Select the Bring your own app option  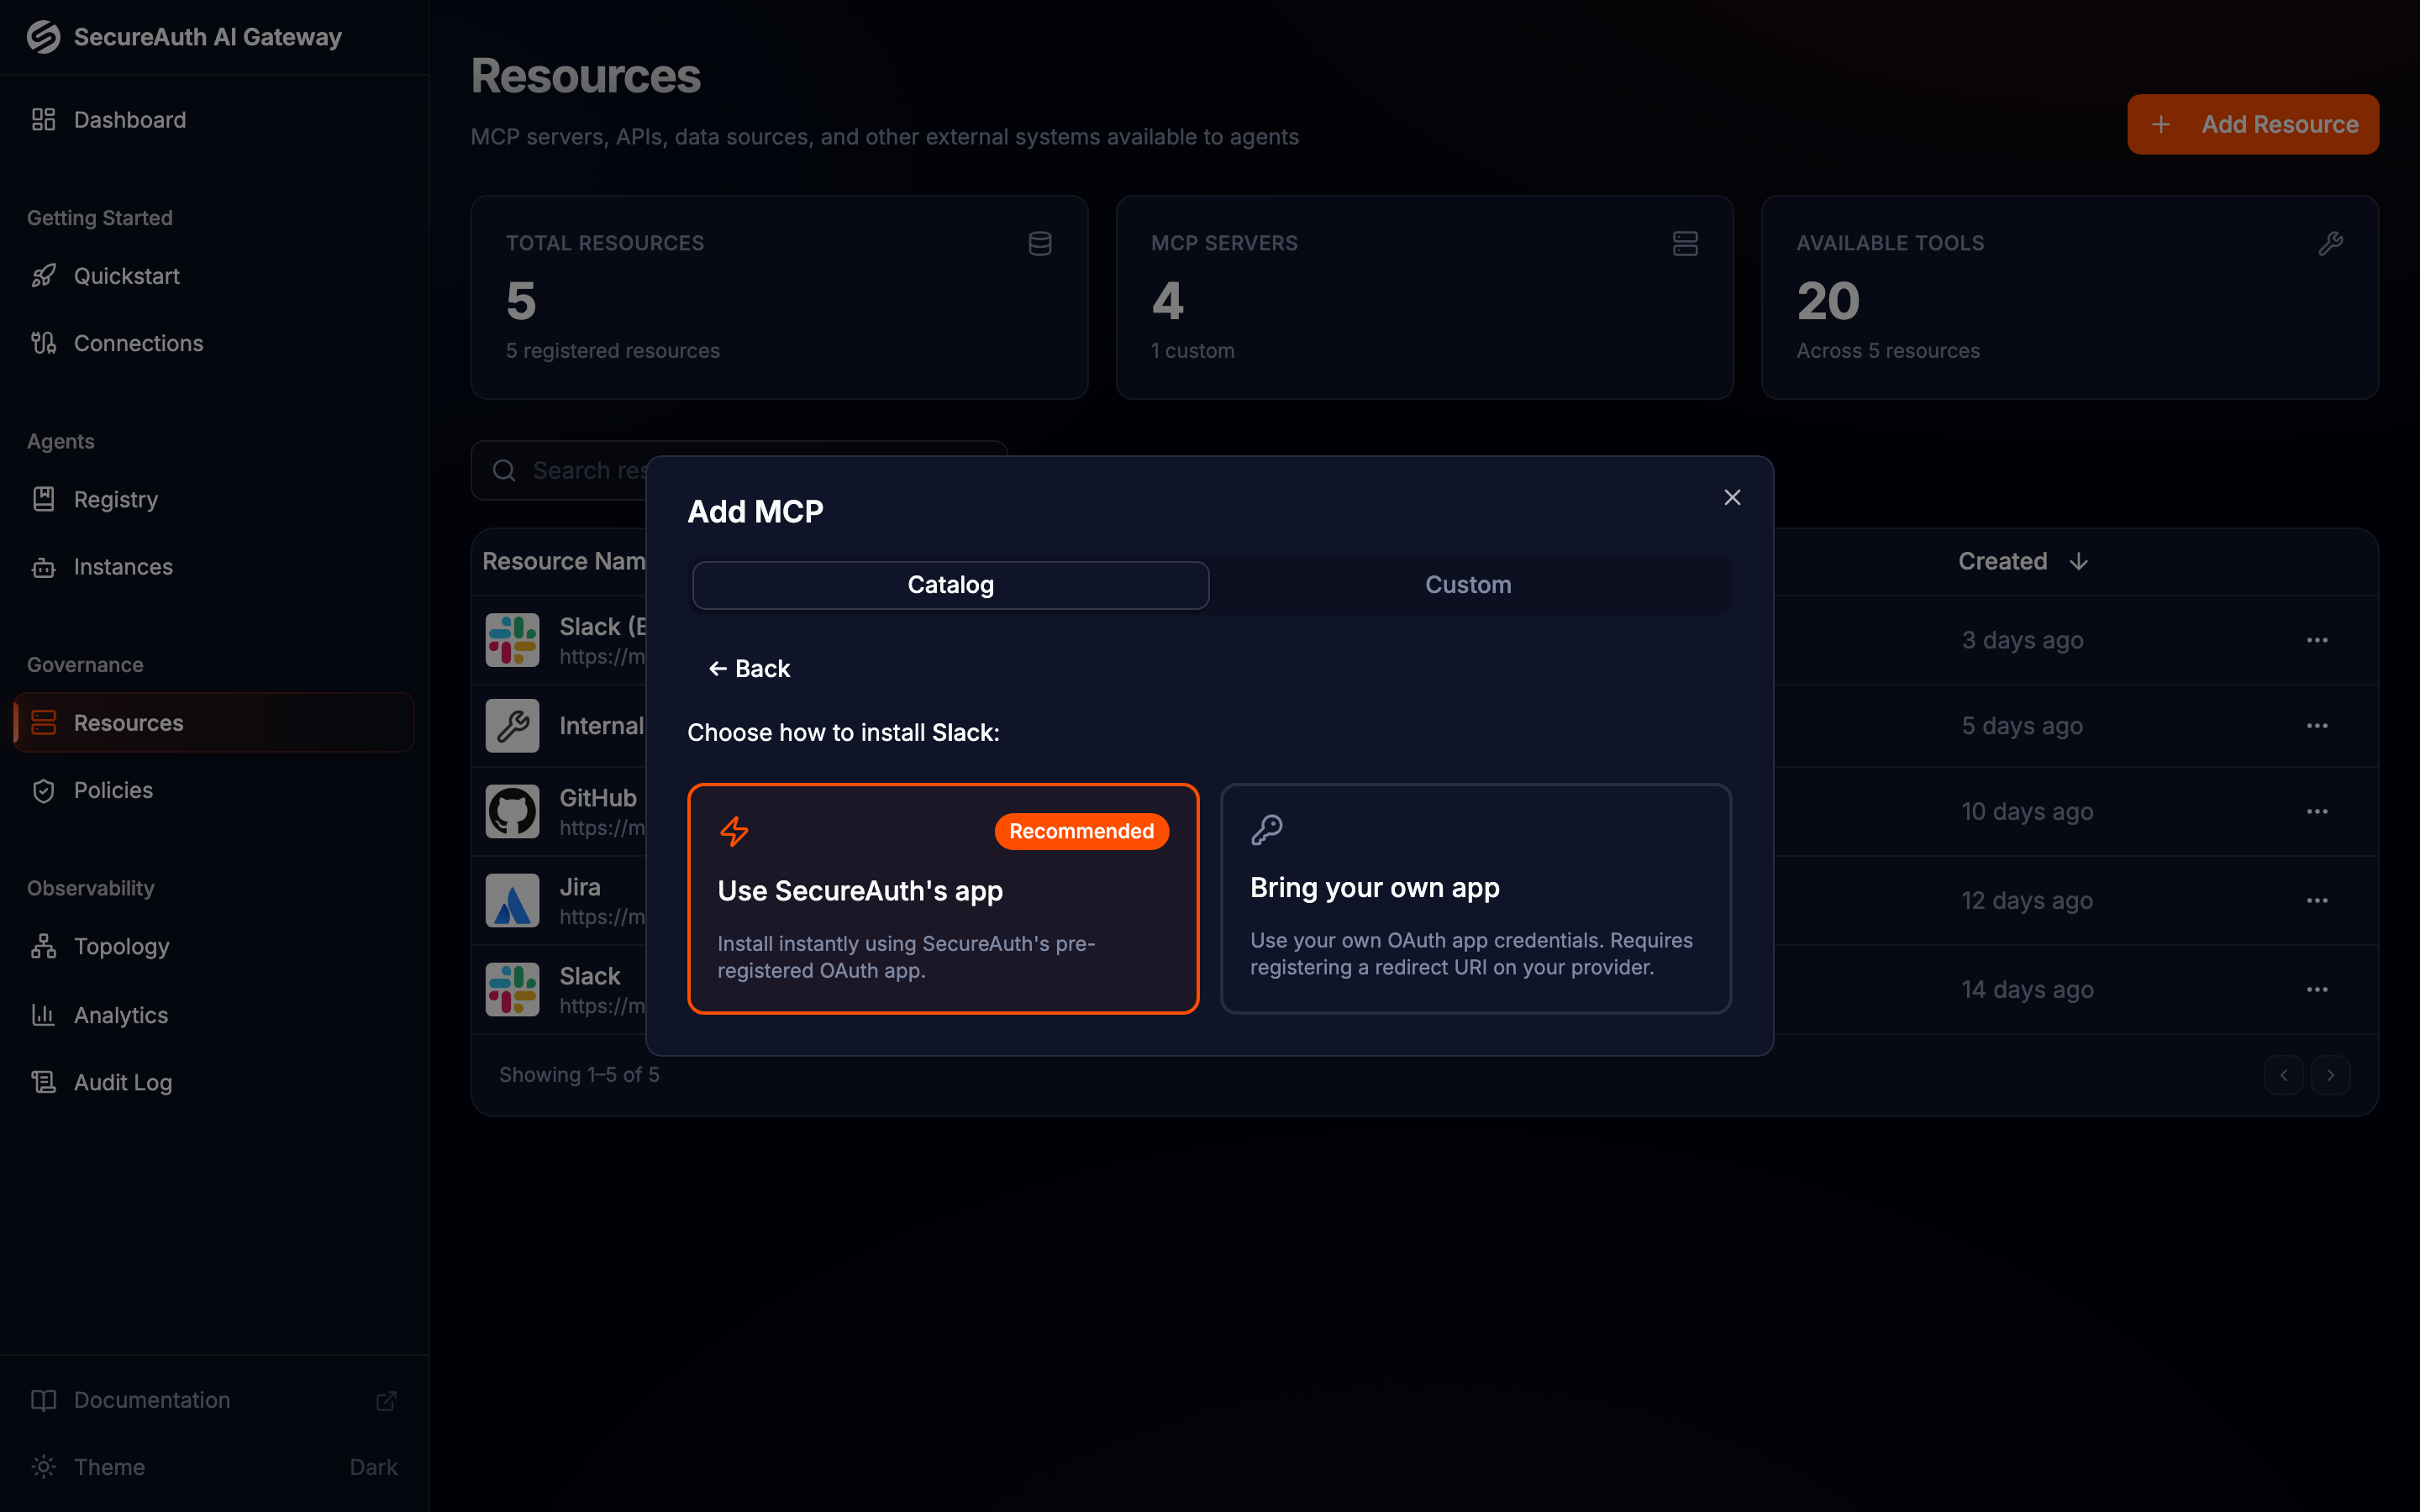click(1475, 898)
